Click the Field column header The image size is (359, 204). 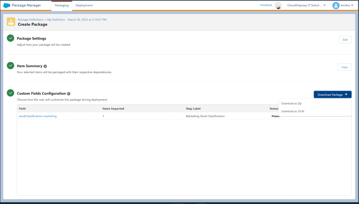point(22,109)
